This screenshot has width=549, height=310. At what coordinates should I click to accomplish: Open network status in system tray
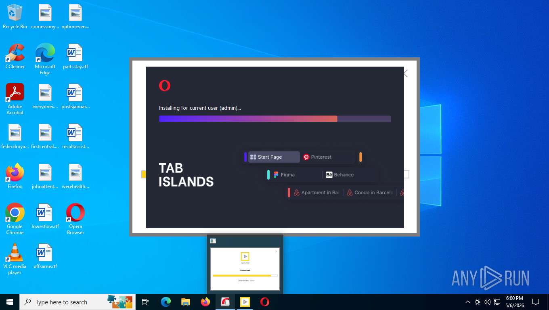497,302
